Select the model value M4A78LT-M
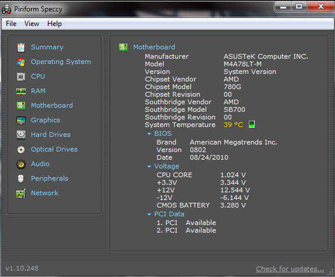The width and height of the screenshot is (335, 277). [242, 64]
